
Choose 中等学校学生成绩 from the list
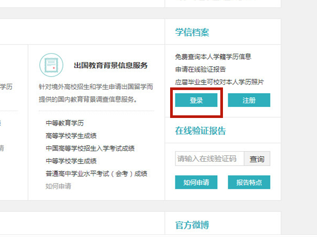click(x=71, y=161)
